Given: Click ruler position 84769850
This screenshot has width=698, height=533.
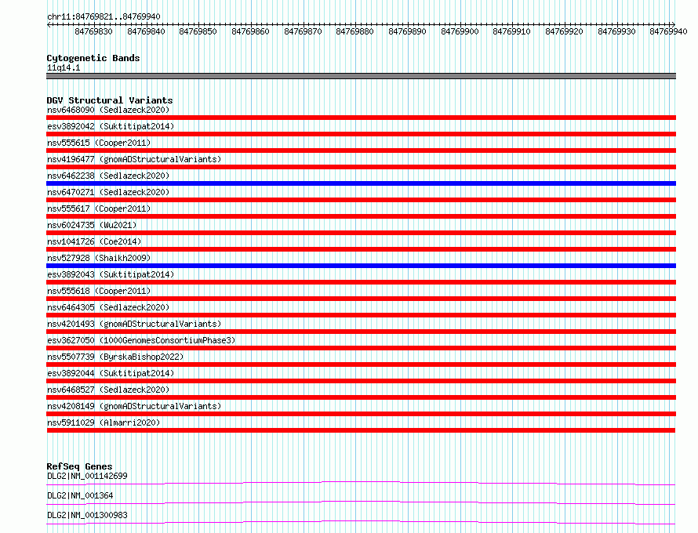Looking at the screenshot, I should click(198, 31).
